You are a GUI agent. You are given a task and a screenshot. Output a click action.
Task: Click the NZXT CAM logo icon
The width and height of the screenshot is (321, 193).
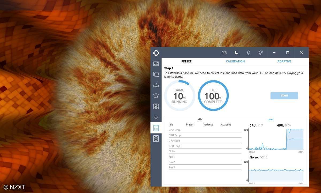(156, 53)
